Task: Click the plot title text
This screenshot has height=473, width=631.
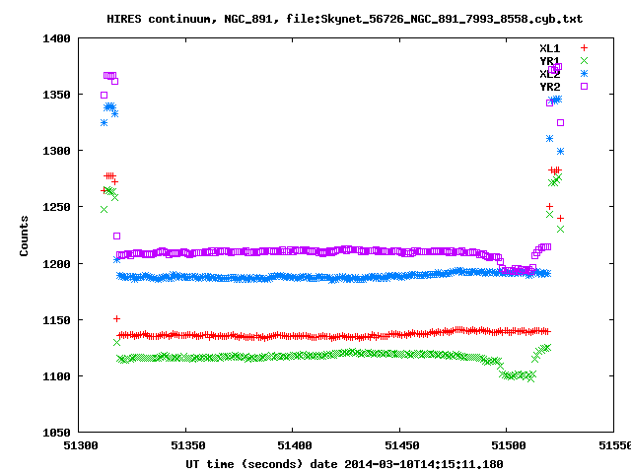Action: point(344,19)
